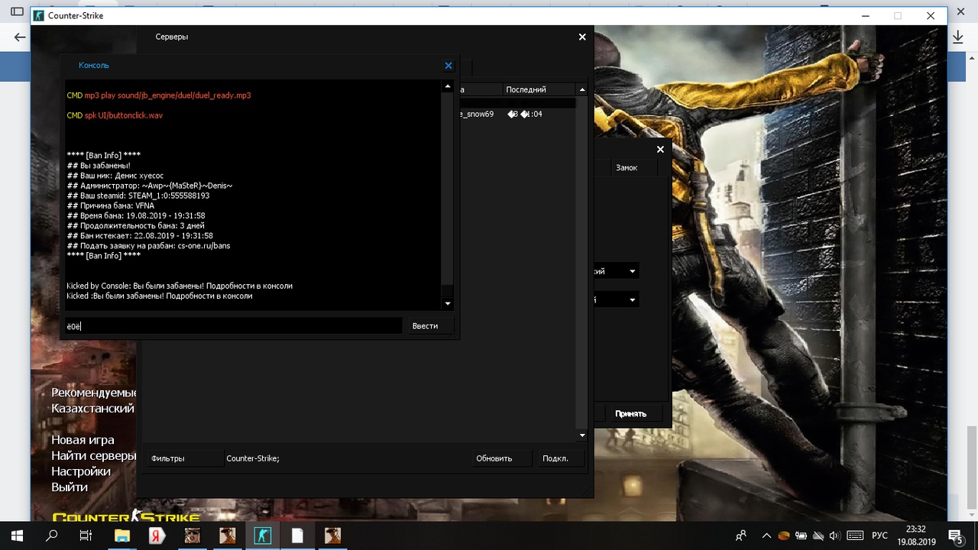The image size is (978, 550).
Task: Click the browser back arrow behind game window
Action: click(x=19, y=37)
